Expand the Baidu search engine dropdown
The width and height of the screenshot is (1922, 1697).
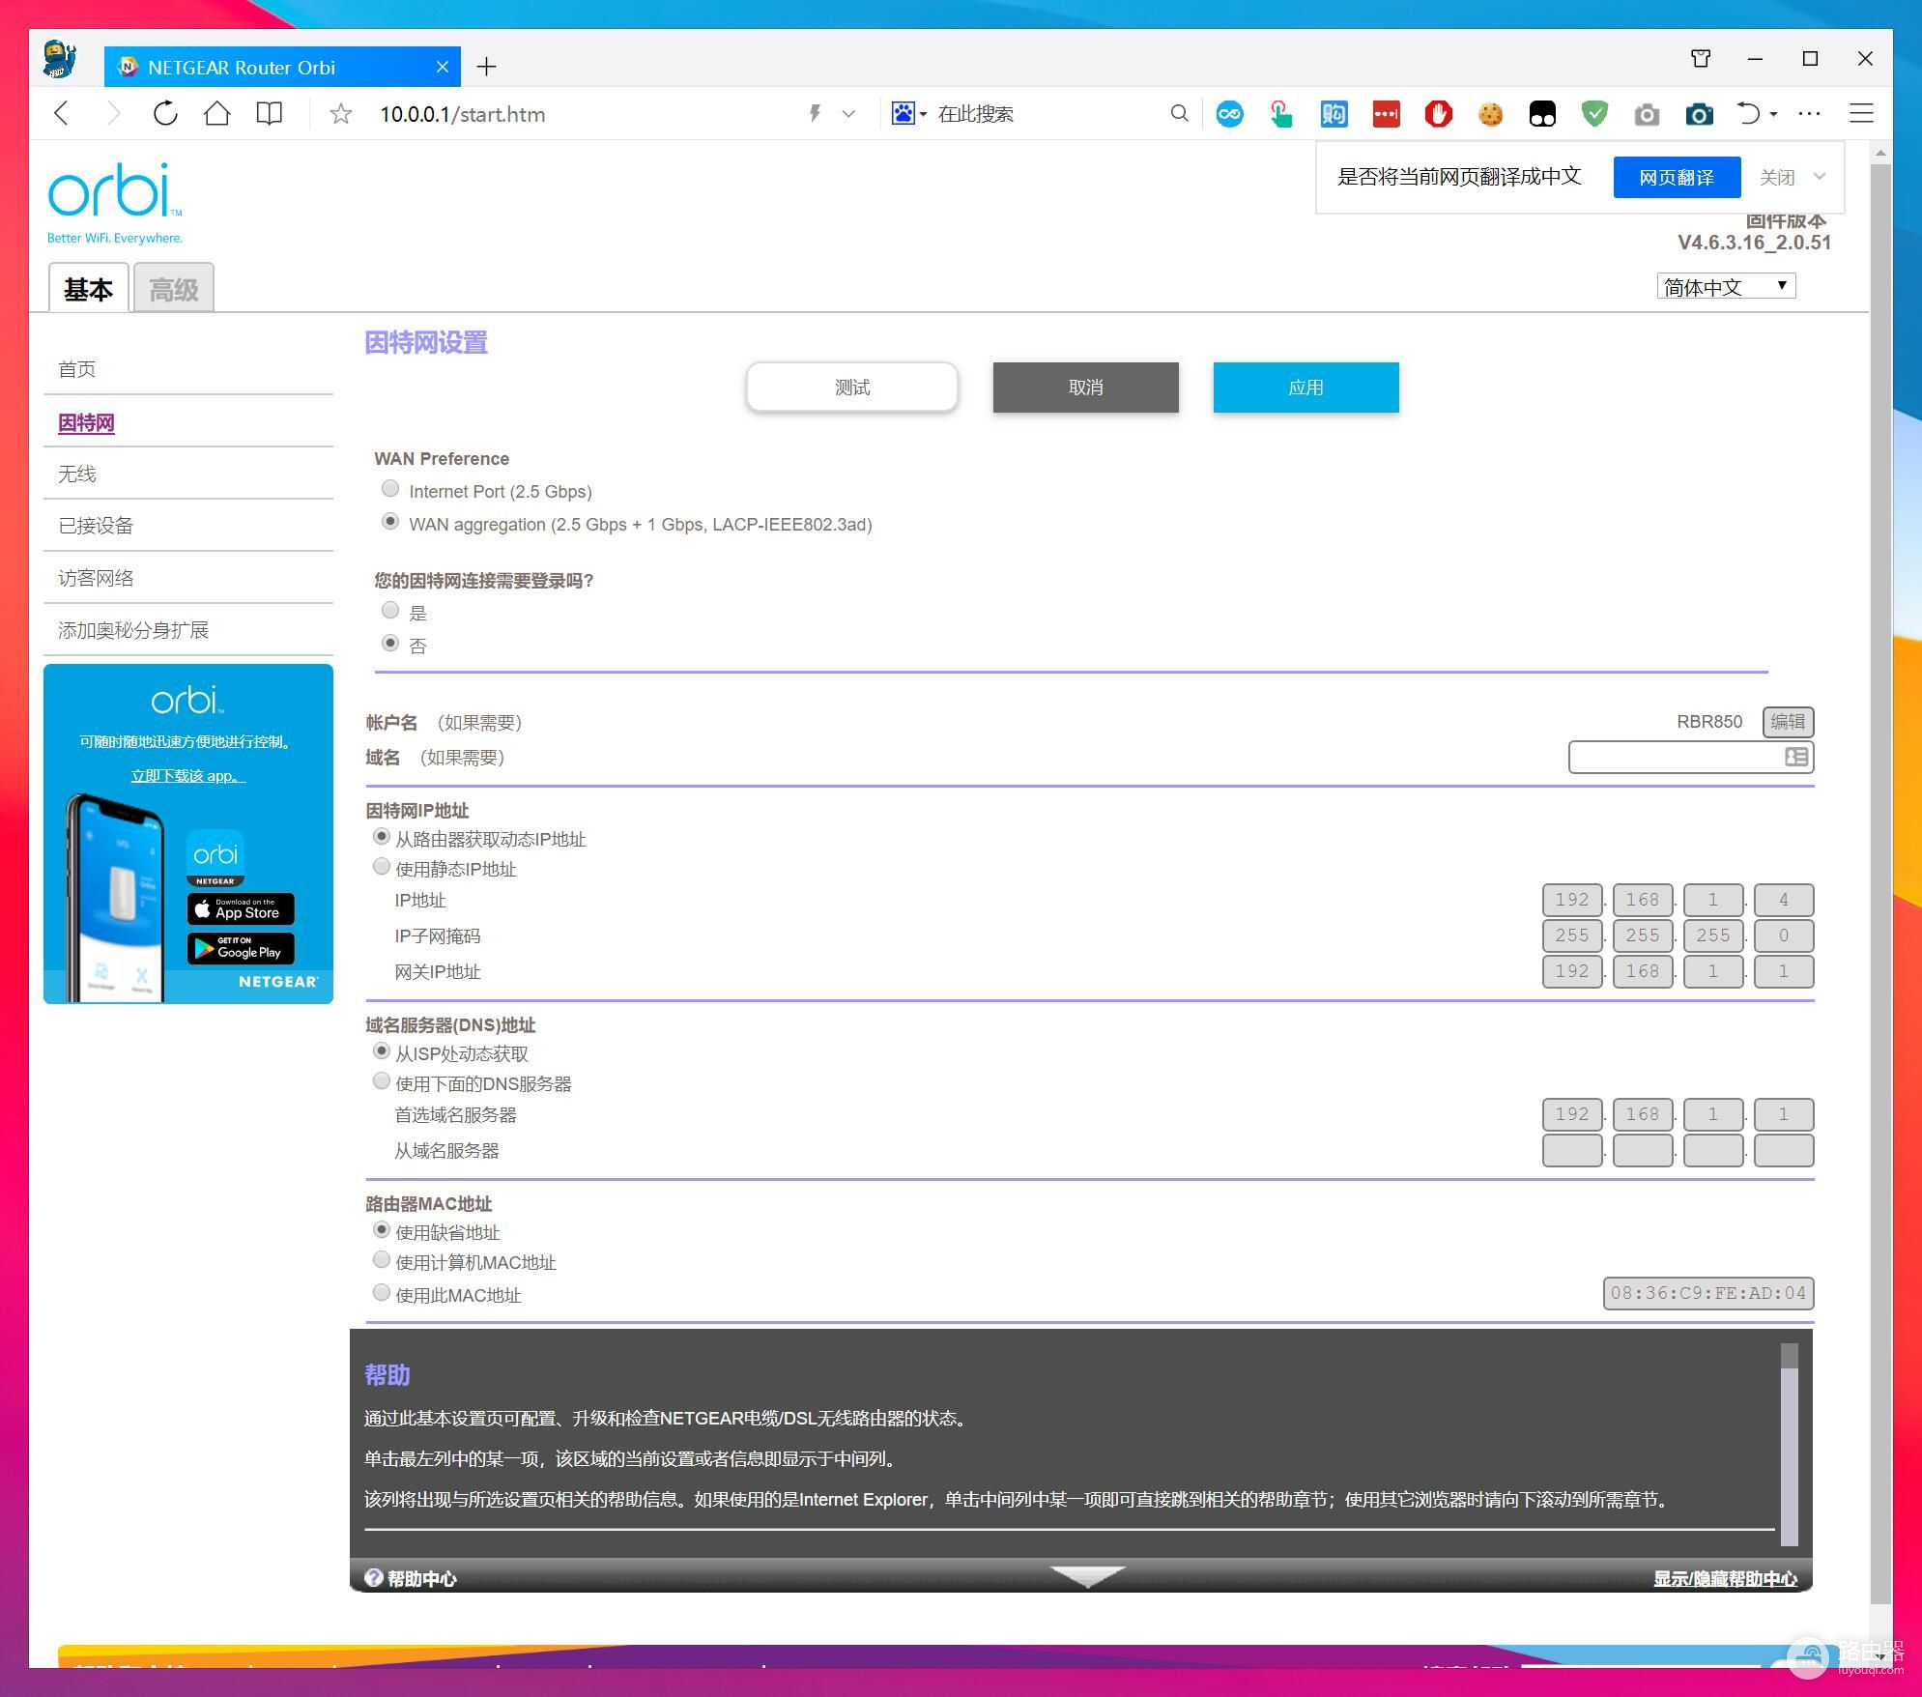tap(923, 114)
